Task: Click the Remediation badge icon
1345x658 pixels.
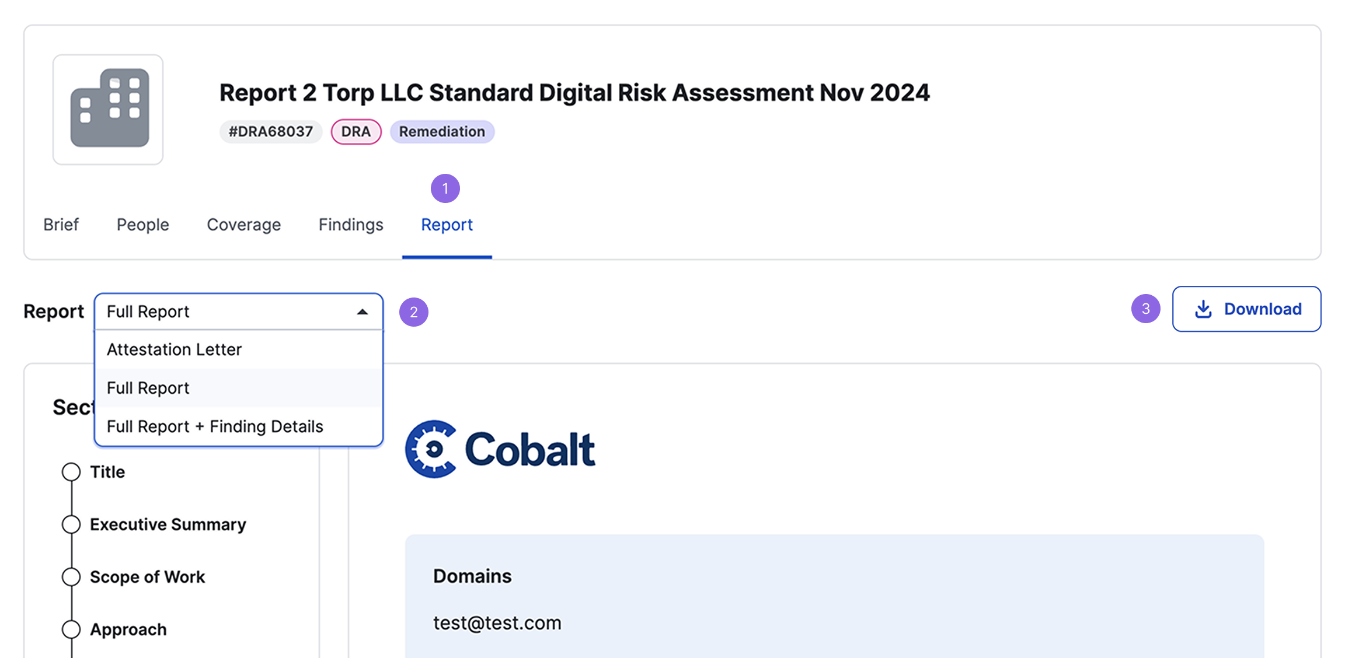Action: coord(441,131)
